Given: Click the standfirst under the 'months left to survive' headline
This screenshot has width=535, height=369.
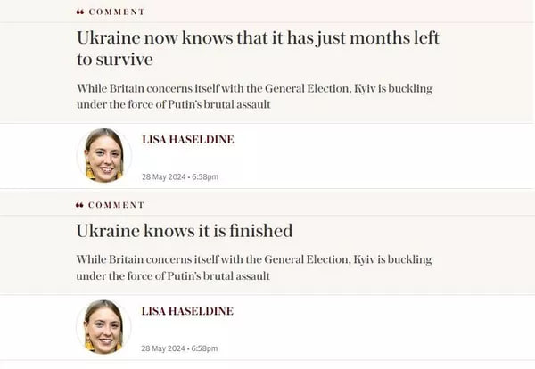Looking at the screenshot, I should [254, 96].
